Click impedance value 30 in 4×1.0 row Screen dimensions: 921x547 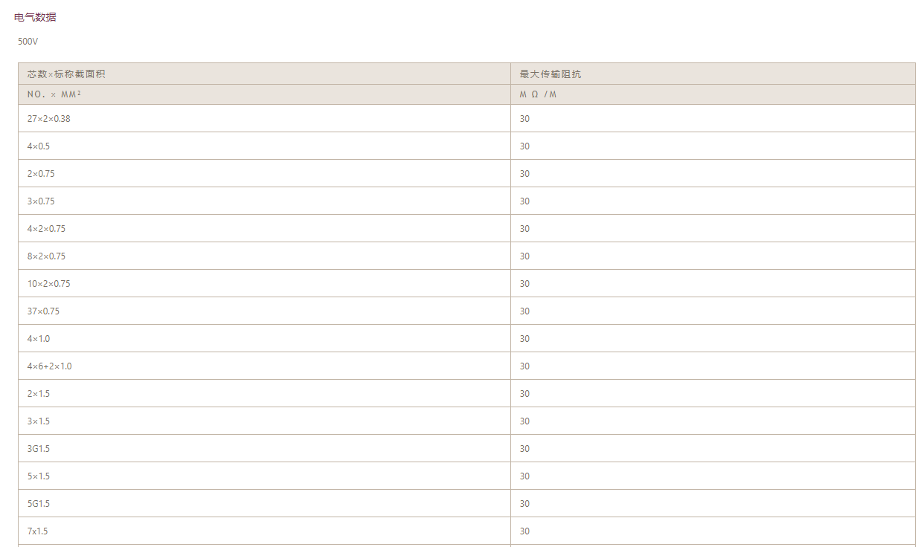point(524,339)
